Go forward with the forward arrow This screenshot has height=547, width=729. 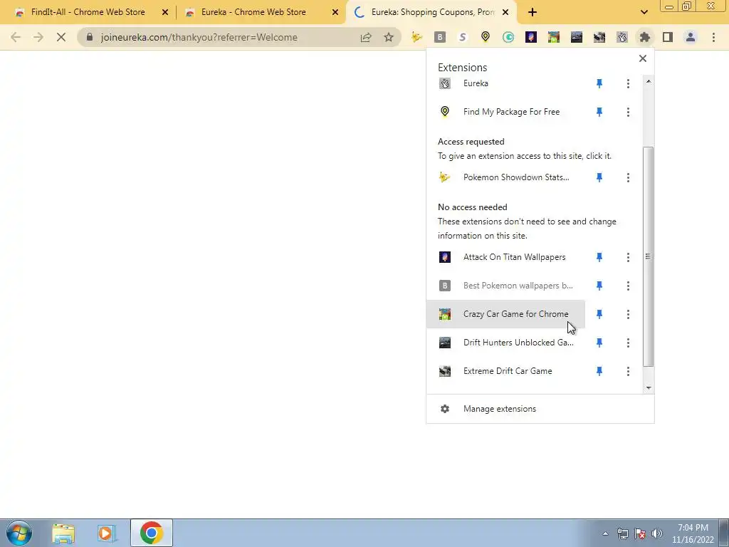point(38,37)
